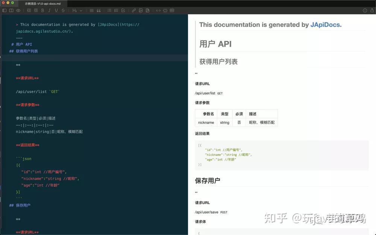The height and width of the screenshot is (235, 376).
Task: Click the share icon at top right
Action: [372, 10]
